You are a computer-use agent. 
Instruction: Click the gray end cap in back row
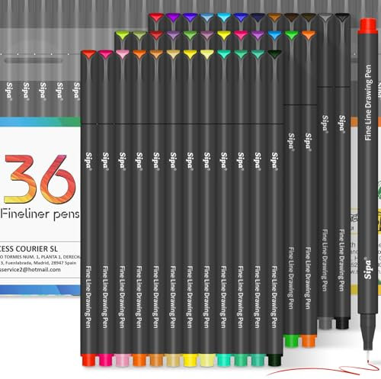click(325, 323)
